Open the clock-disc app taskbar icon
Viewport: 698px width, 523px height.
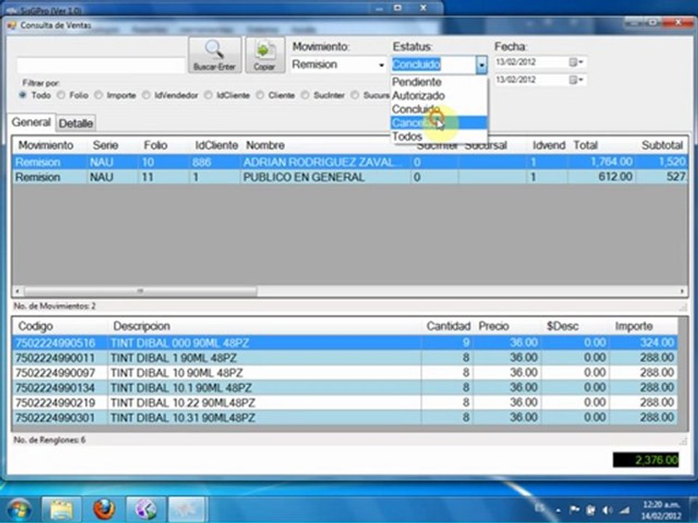(x=145, y=510)
